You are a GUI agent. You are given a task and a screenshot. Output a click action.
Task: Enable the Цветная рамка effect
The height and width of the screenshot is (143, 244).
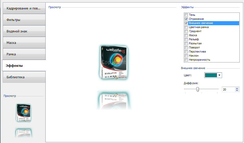[x=186, y=27]
